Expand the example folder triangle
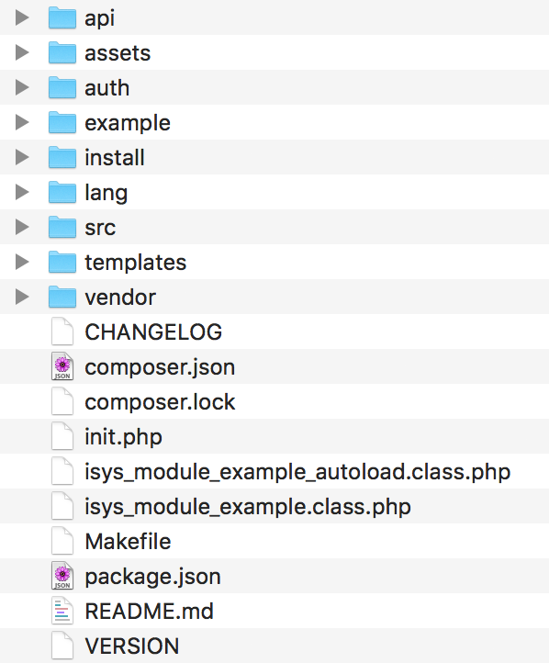The width and height of the screenshot is (549, 663). tap(22, 122)
